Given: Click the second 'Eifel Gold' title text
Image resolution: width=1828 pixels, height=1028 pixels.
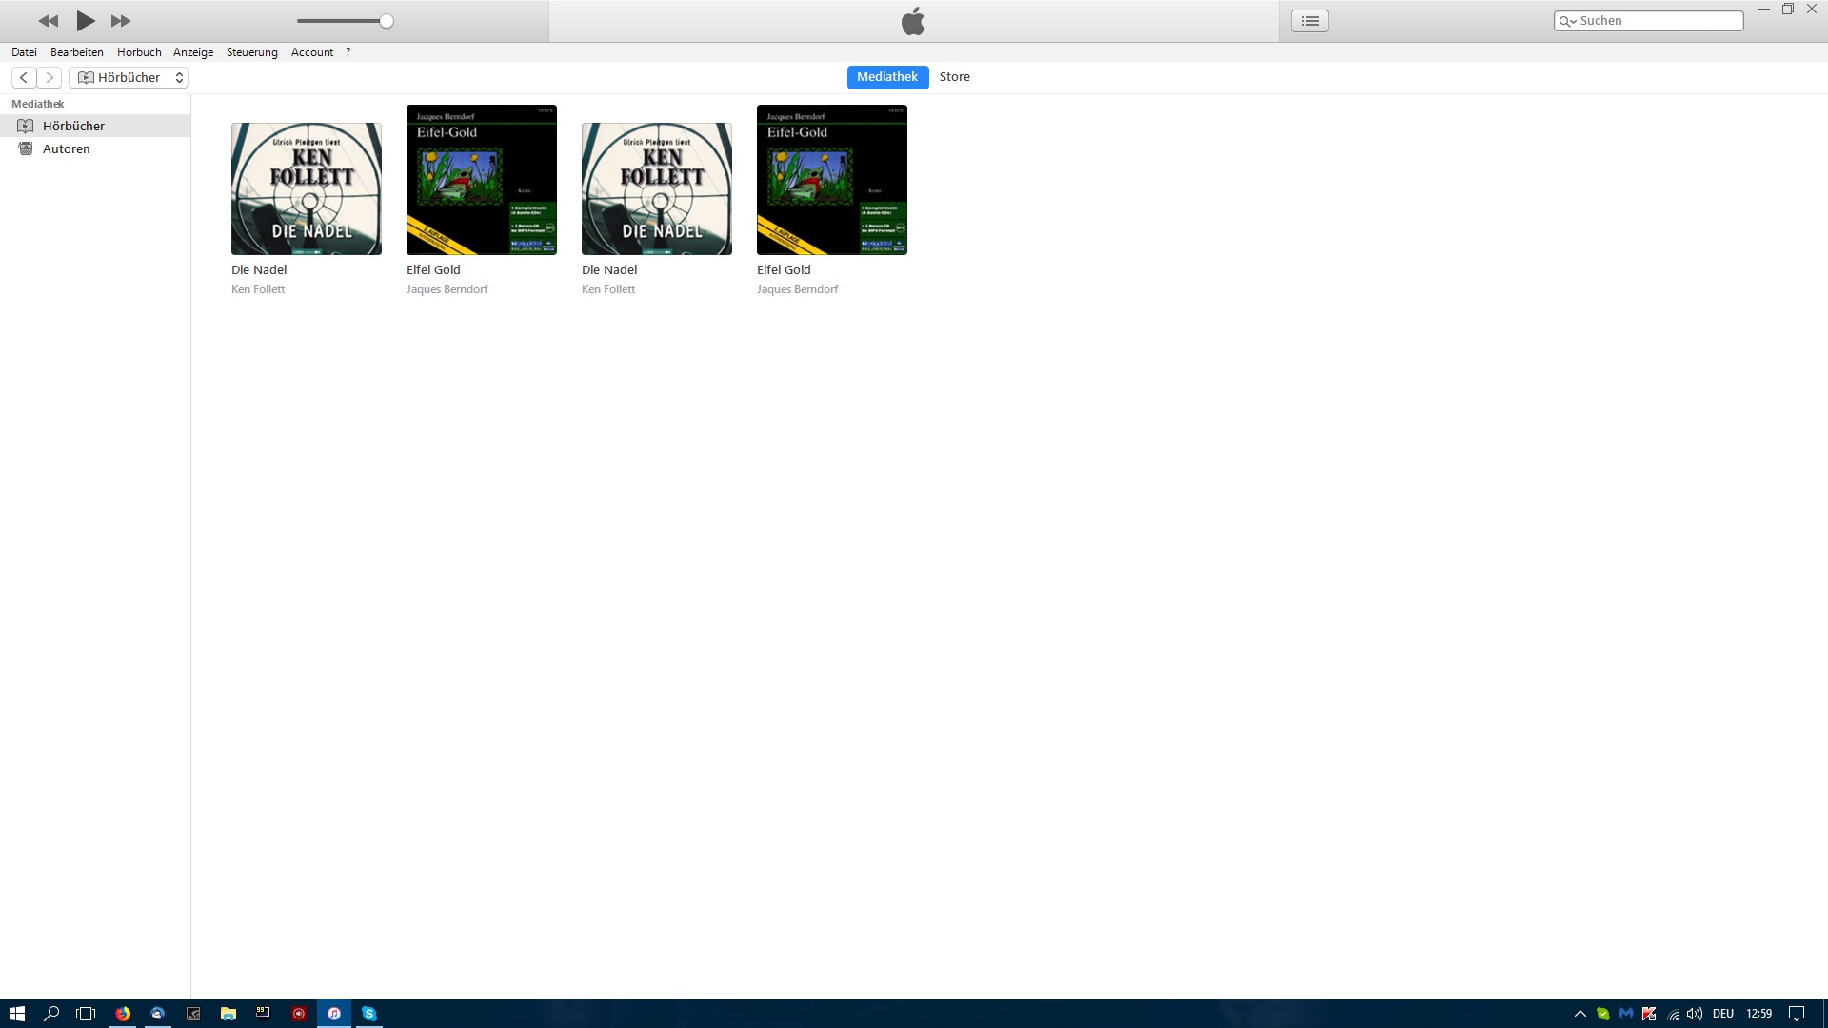Looking at the screenshot, I should tap(784, 270).
